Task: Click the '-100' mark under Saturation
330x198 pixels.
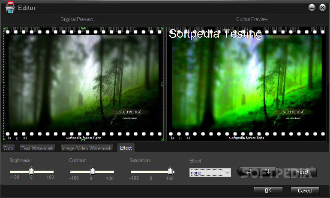Action: (x=134, y=178)
